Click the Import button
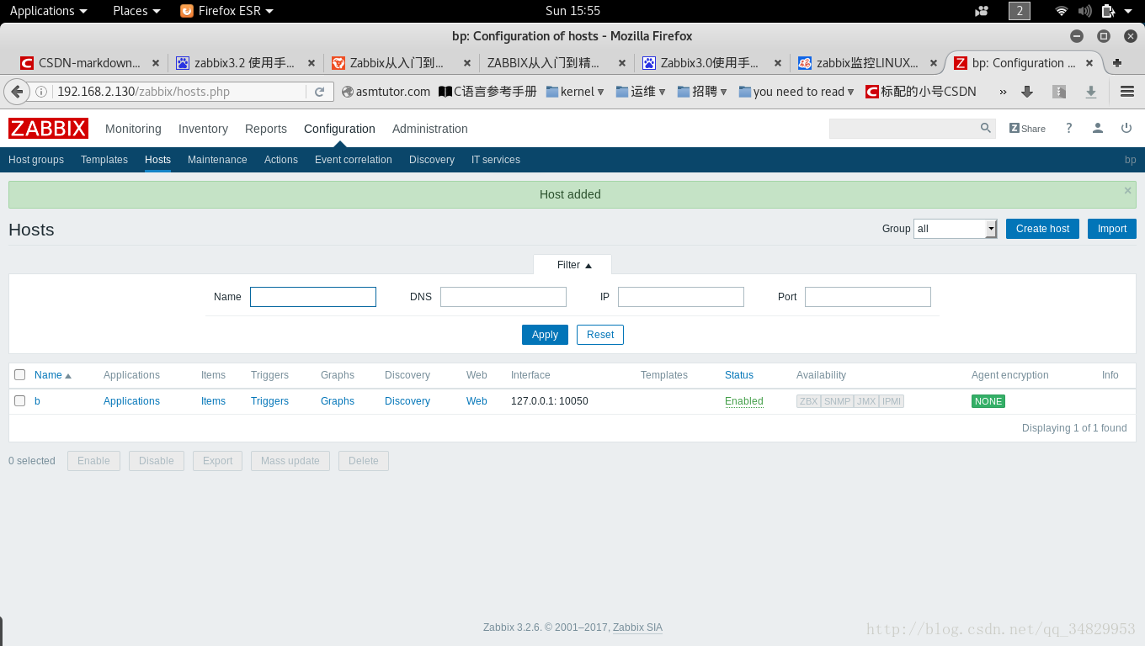1145x646 pixels. pyautogui.click(x=1112, y=229)
